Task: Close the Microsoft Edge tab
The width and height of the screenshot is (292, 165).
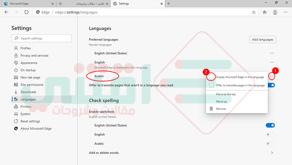Action: [x=53, y=4]
